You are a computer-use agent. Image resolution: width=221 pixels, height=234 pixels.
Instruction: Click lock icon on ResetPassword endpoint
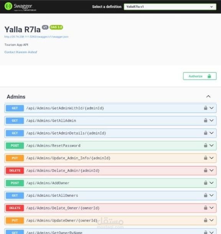[206, 145]
